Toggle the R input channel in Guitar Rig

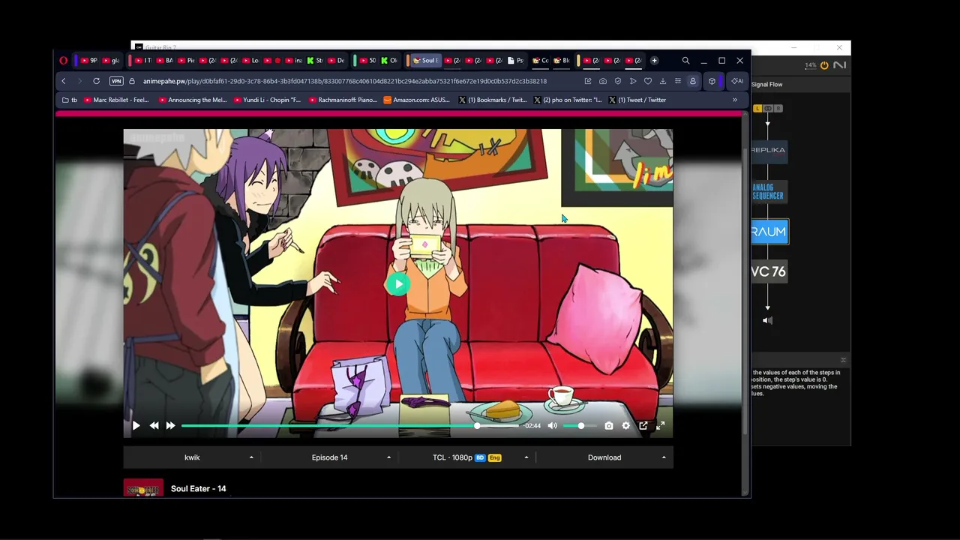(778, 109)
